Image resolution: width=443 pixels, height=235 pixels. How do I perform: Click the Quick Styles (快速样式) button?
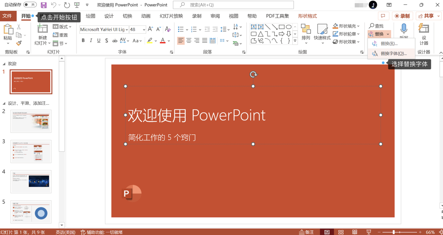coord(322,34)
